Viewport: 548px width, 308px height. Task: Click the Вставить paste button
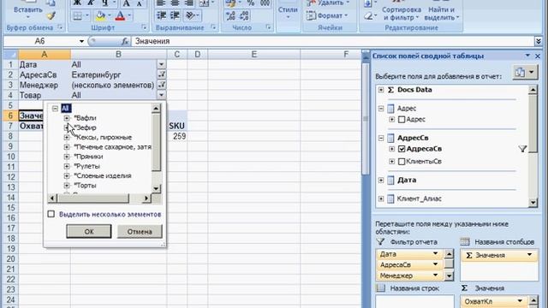point(28,10)
